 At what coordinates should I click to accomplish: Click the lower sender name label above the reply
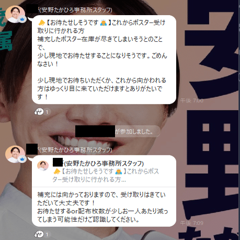76,150
